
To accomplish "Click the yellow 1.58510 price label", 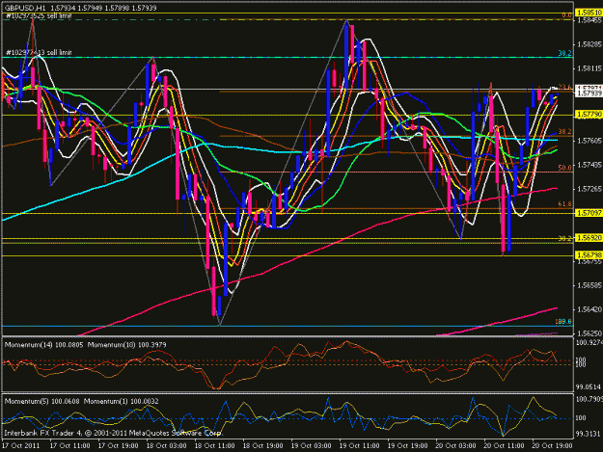I will (x=589, y=13).
